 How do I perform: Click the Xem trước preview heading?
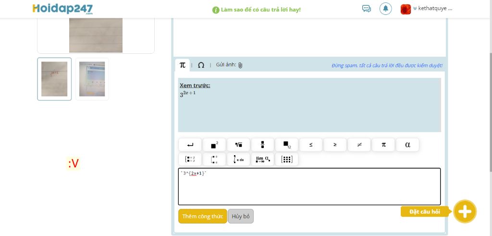(x=195, y=86)
